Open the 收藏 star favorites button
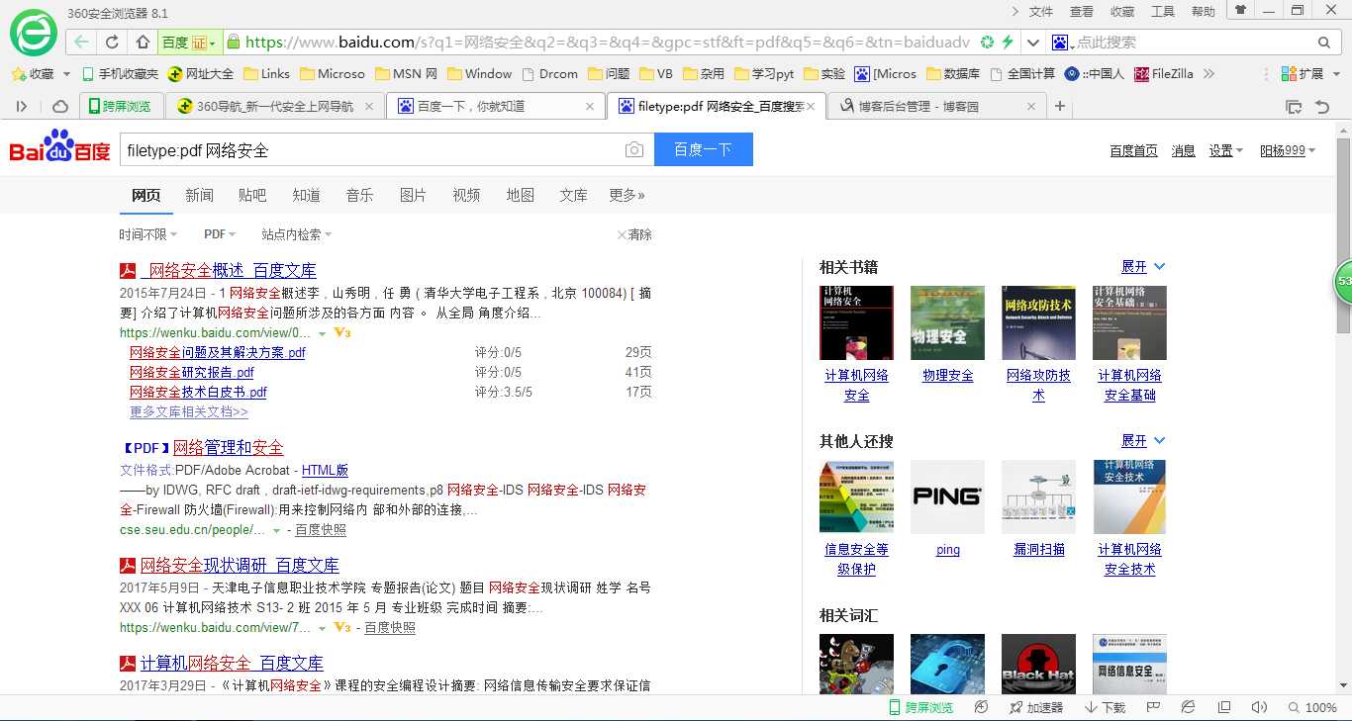The width and height of the screenshot is (1352, 721). 33,74
